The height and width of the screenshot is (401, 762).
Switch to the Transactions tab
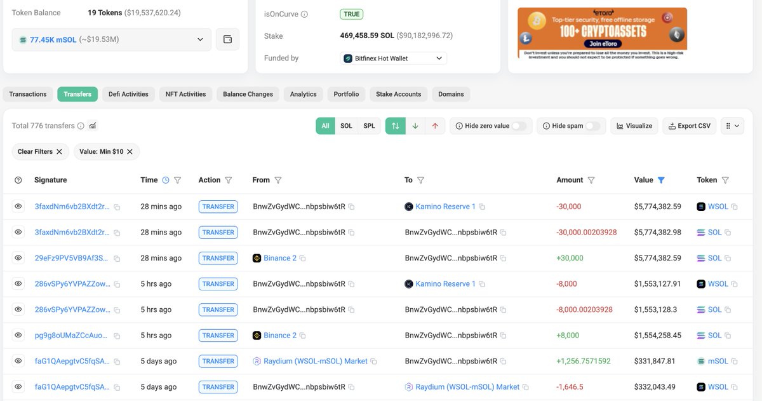click(28, 94)
